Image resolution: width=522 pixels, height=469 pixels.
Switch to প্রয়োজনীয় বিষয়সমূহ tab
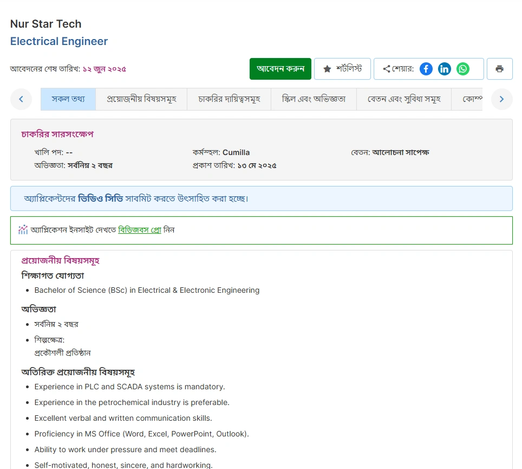coord(141,99)
